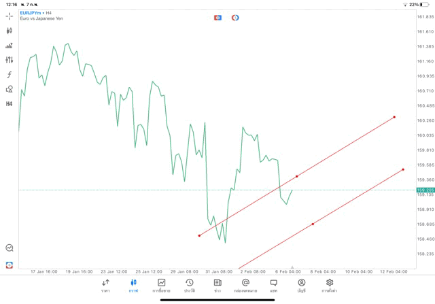Open the Settings gear tab
435x304 pixels.
[330, 285]
